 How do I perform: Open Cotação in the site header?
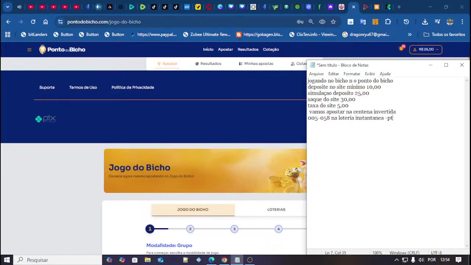pyautogui.click(x=271, y=49)
